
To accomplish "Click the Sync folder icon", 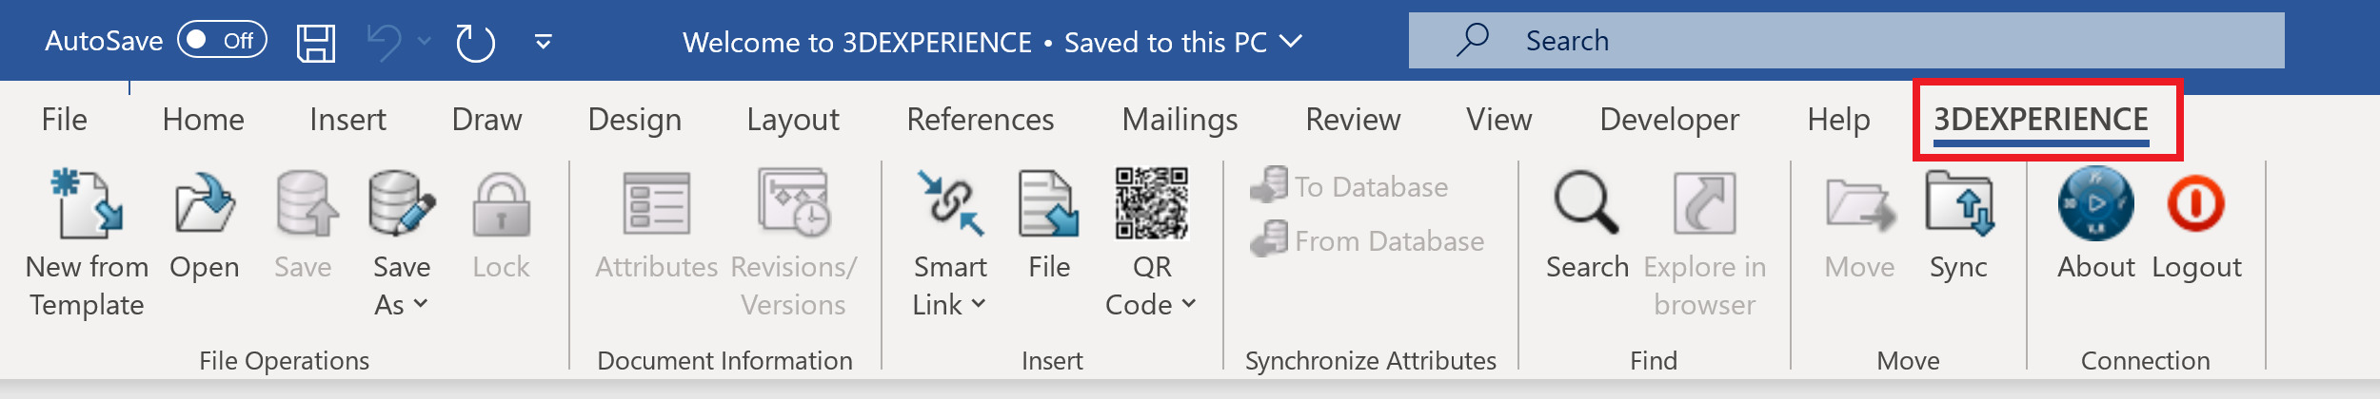I will click(x=1958, y=203).
